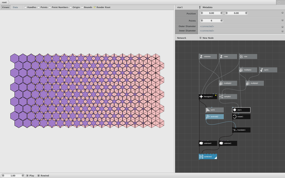Increase the frame number
The width and height of the screenshot is (285, 178).
pyautogui.click(x=23, y=175)
